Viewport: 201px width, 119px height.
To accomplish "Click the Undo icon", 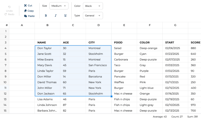I will (x=9, y=7).
